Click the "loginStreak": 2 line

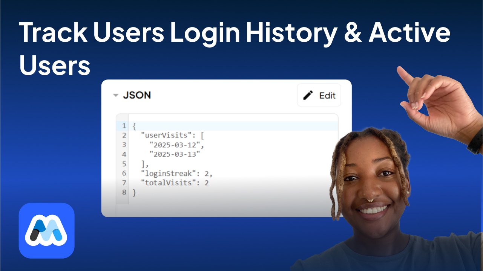tap(176, 174)
